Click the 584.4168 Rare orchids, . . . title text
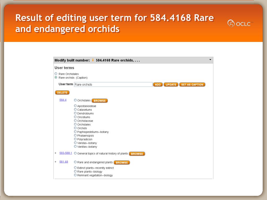The height and width of the screenshot is (200, 267). tap(118, 60)
